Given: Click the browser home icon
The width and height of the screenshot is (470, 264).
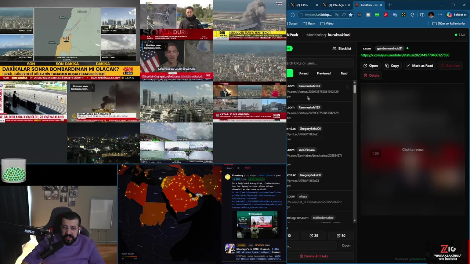Looking at the screenshot, I should click(293, 15).
